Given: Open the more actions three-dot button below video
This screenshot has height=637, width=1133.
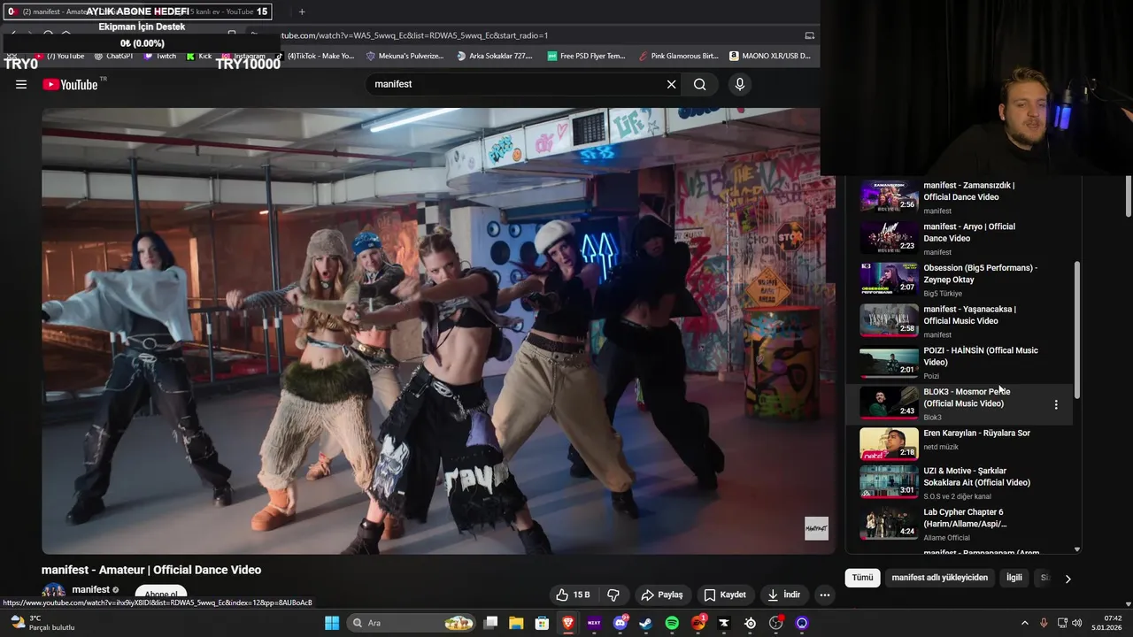Looking at the screenshot, I should pos(825,595).
